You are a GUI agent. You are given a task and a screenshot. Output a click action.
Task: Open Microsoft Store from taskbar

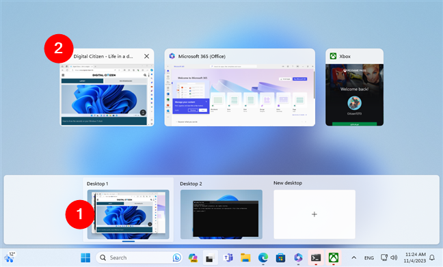(x=280, y=257)
